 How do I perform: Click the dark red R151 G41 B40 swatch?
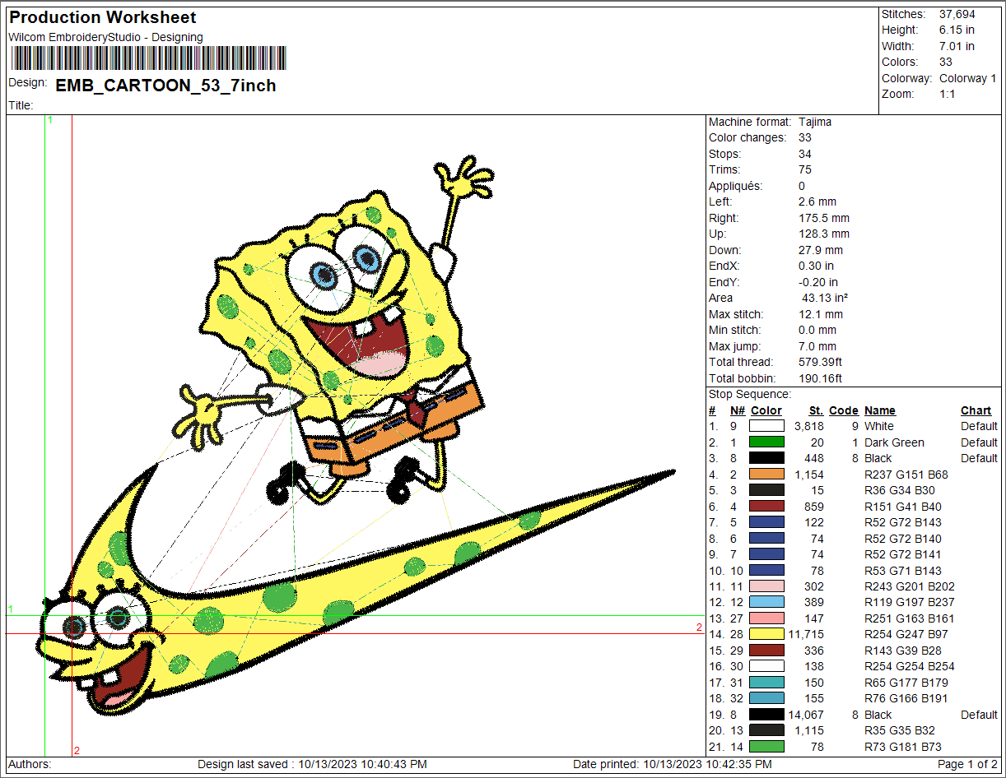766,507
